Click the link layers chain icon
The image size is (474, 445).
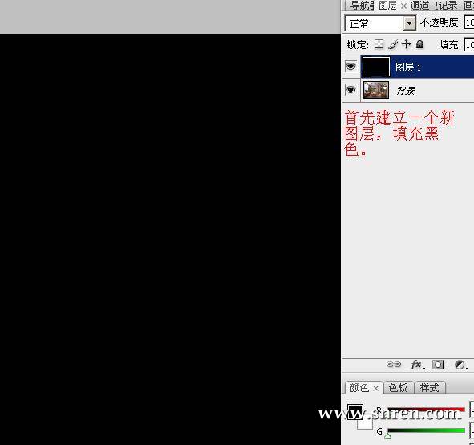click(x=394, y=365)
